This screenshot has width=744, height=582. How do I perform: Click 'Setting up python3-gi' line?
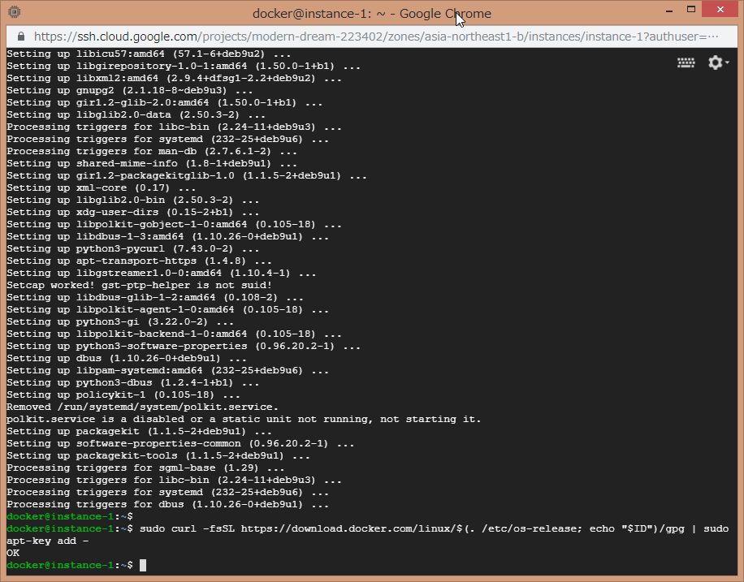point(120,321)
